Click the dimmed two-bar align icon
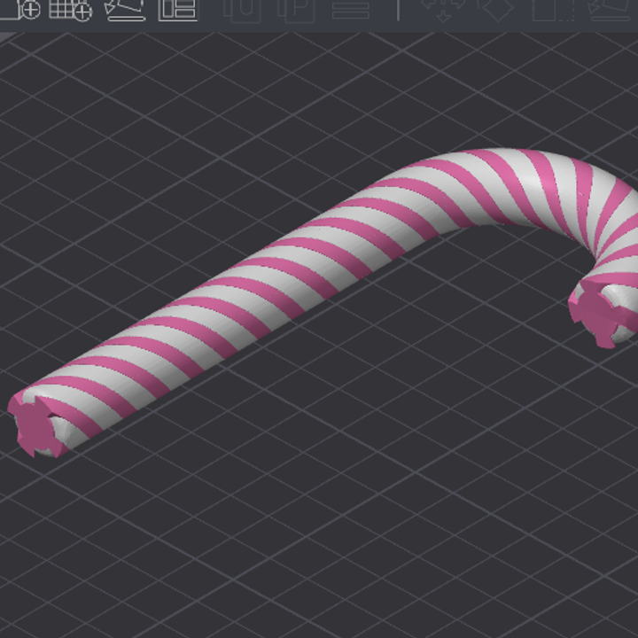Image resolution: width=638 pixels, height=638 pixels. [x=351, y=8]
